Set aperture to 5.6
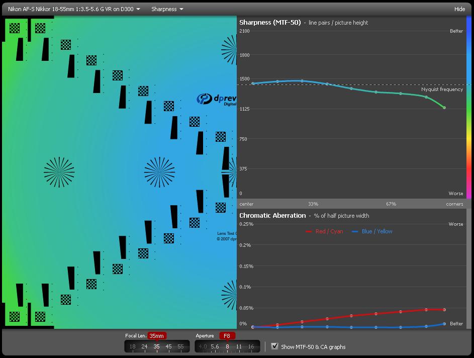Image resolution: width=474 pixels, height=358 pixels. tap(215, 346)
